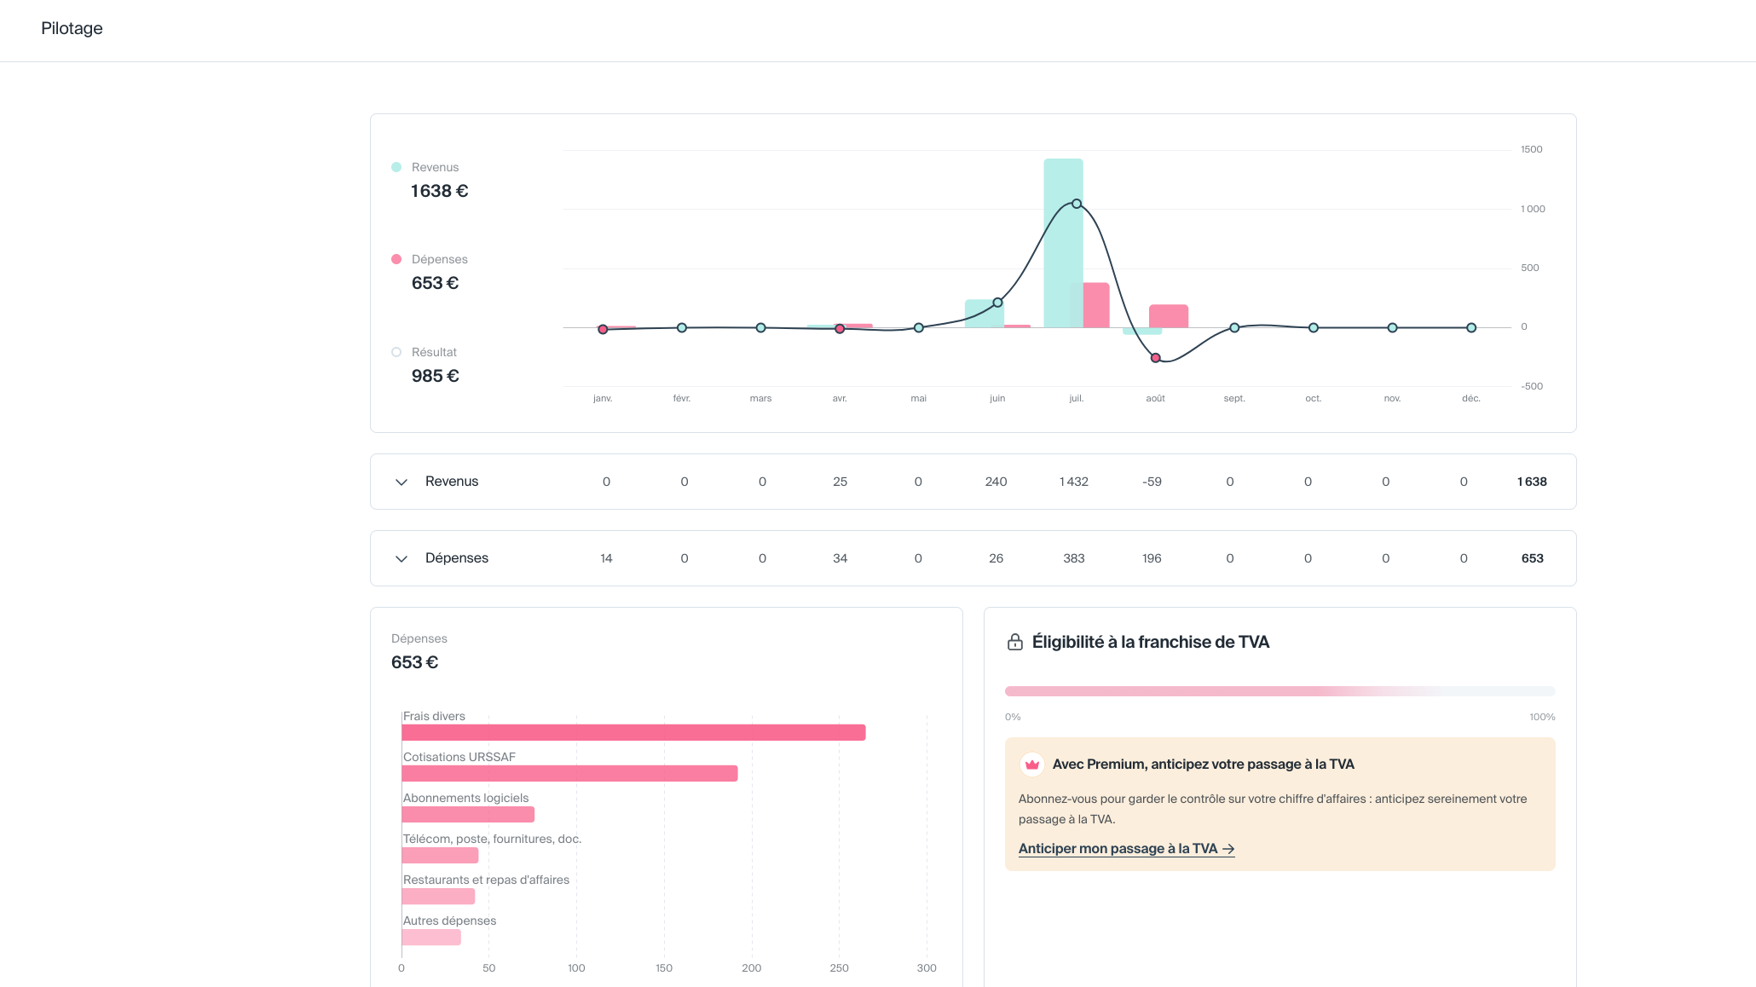
Task: Click the Premium crown icon
Action: (x=1031, y=765)
